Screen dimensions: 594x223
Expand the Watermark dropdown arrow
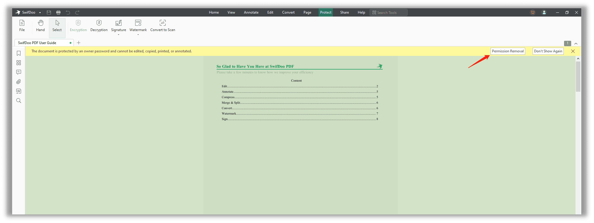tap(138, 35)
